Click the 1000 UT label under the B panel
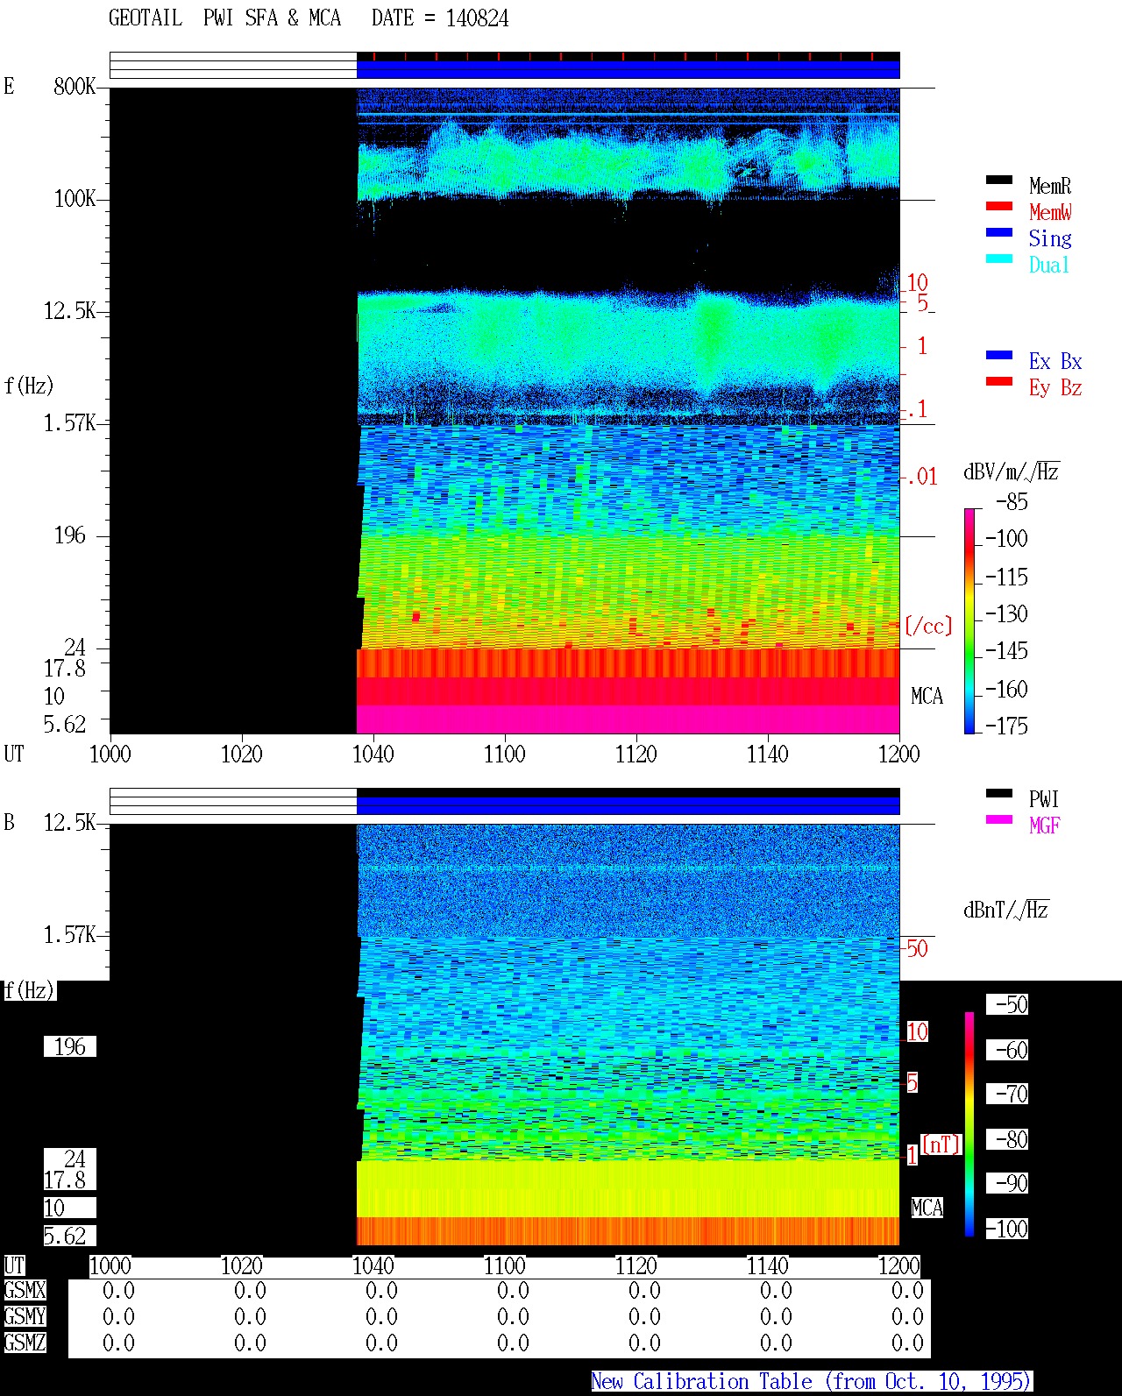Screen dimensions: 1122x1396 [110, 1265]
